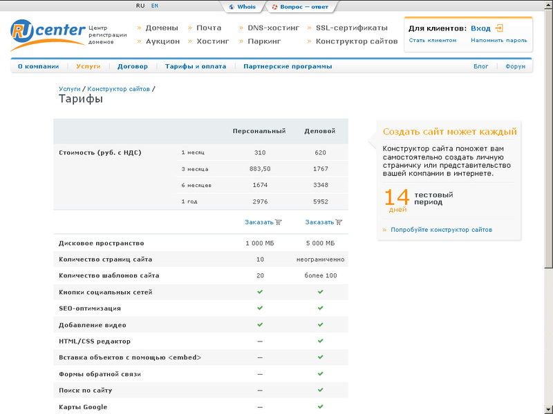The height and width of the screenshot is (414, 553).
Task: Click the 5952 price cell
Action: point(321,201)
